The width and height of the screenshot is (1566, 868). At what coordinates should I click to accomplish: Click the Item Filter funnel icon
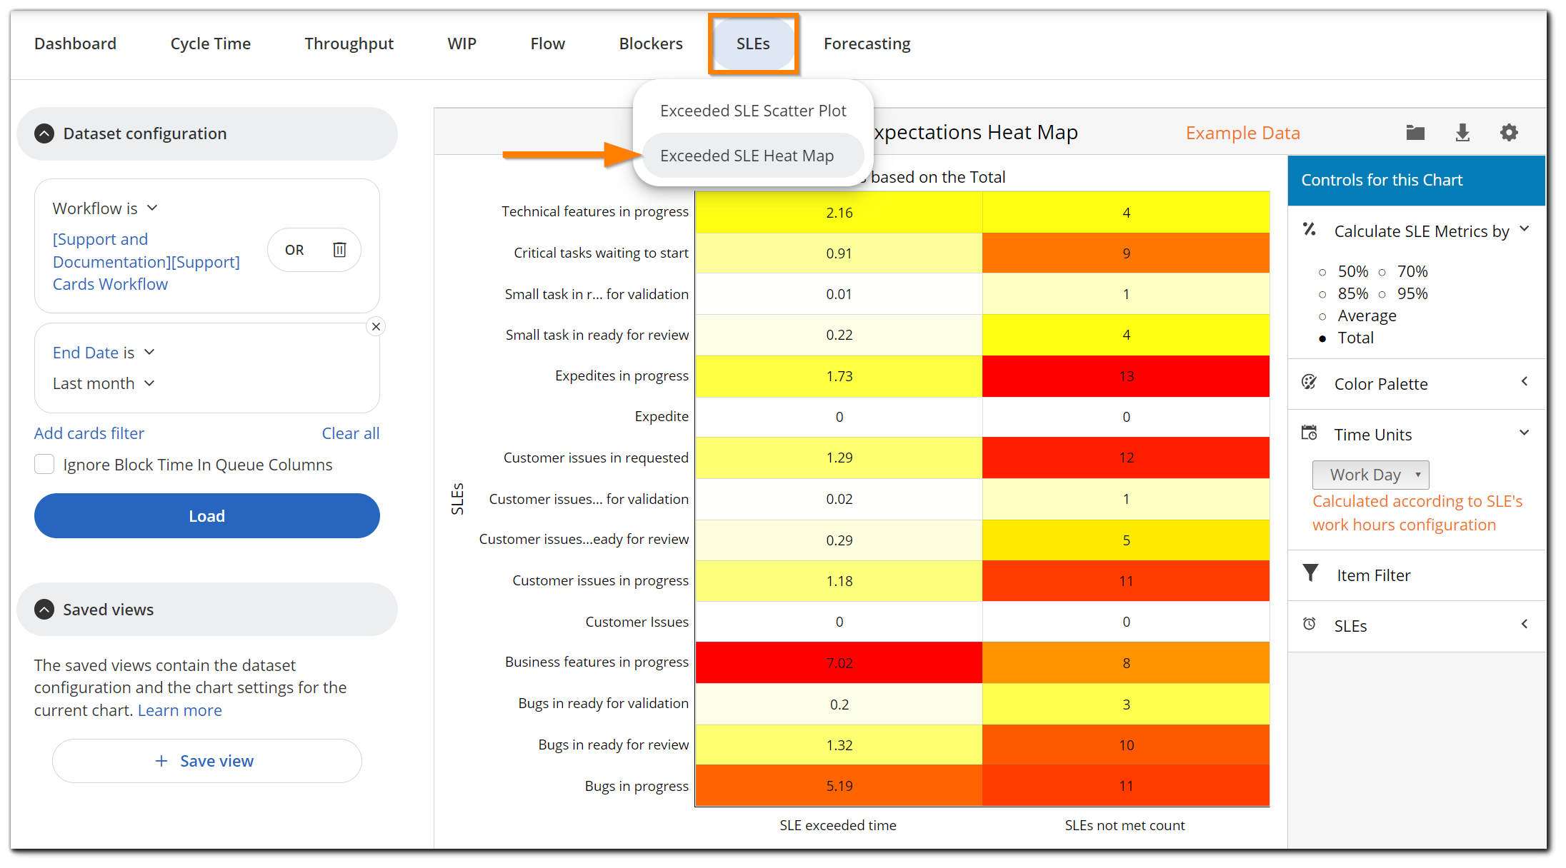click(1310, 574)
